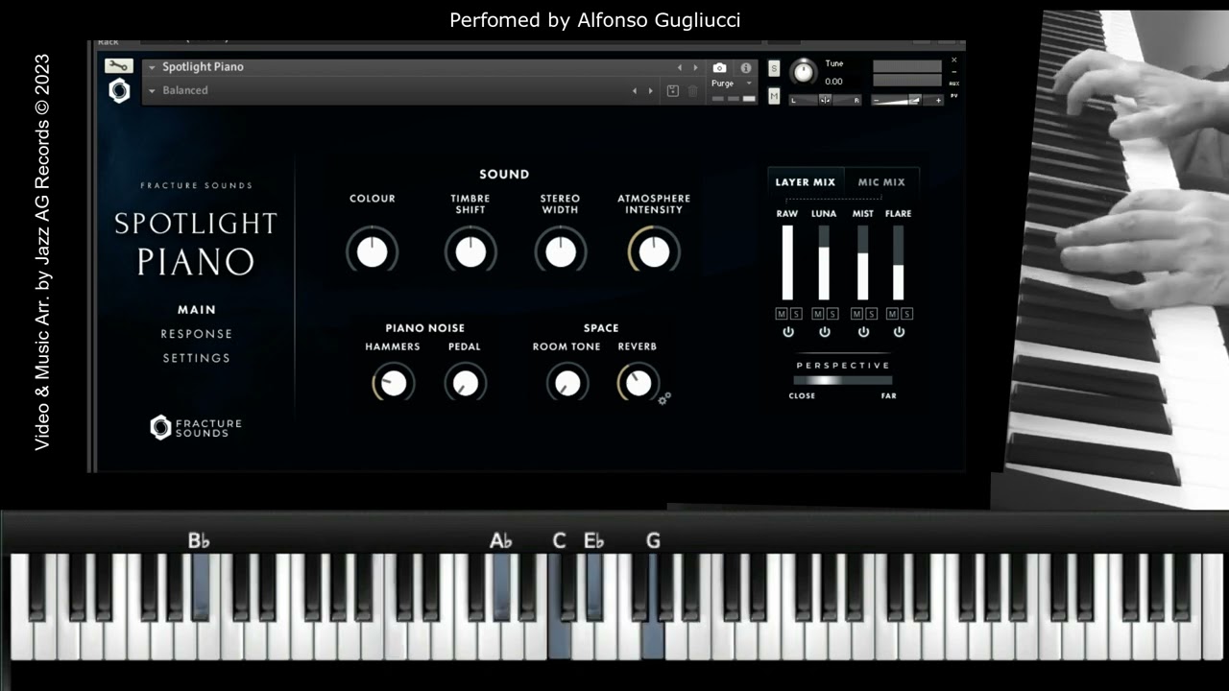Click the PERSPECTIVE close-far slider
The height and width of the screenshot is (691, 1229).
tap(843, 380)
